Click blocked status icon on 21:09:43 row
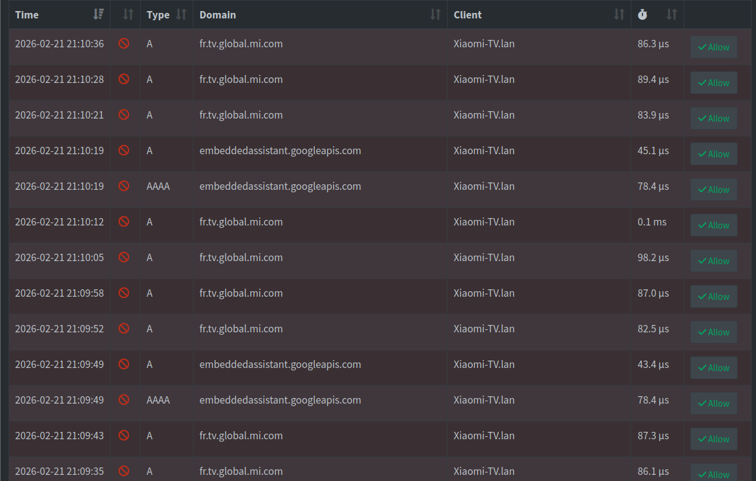Image resolution: width=756 pixels, height=481 pixels. pos(124,436)
